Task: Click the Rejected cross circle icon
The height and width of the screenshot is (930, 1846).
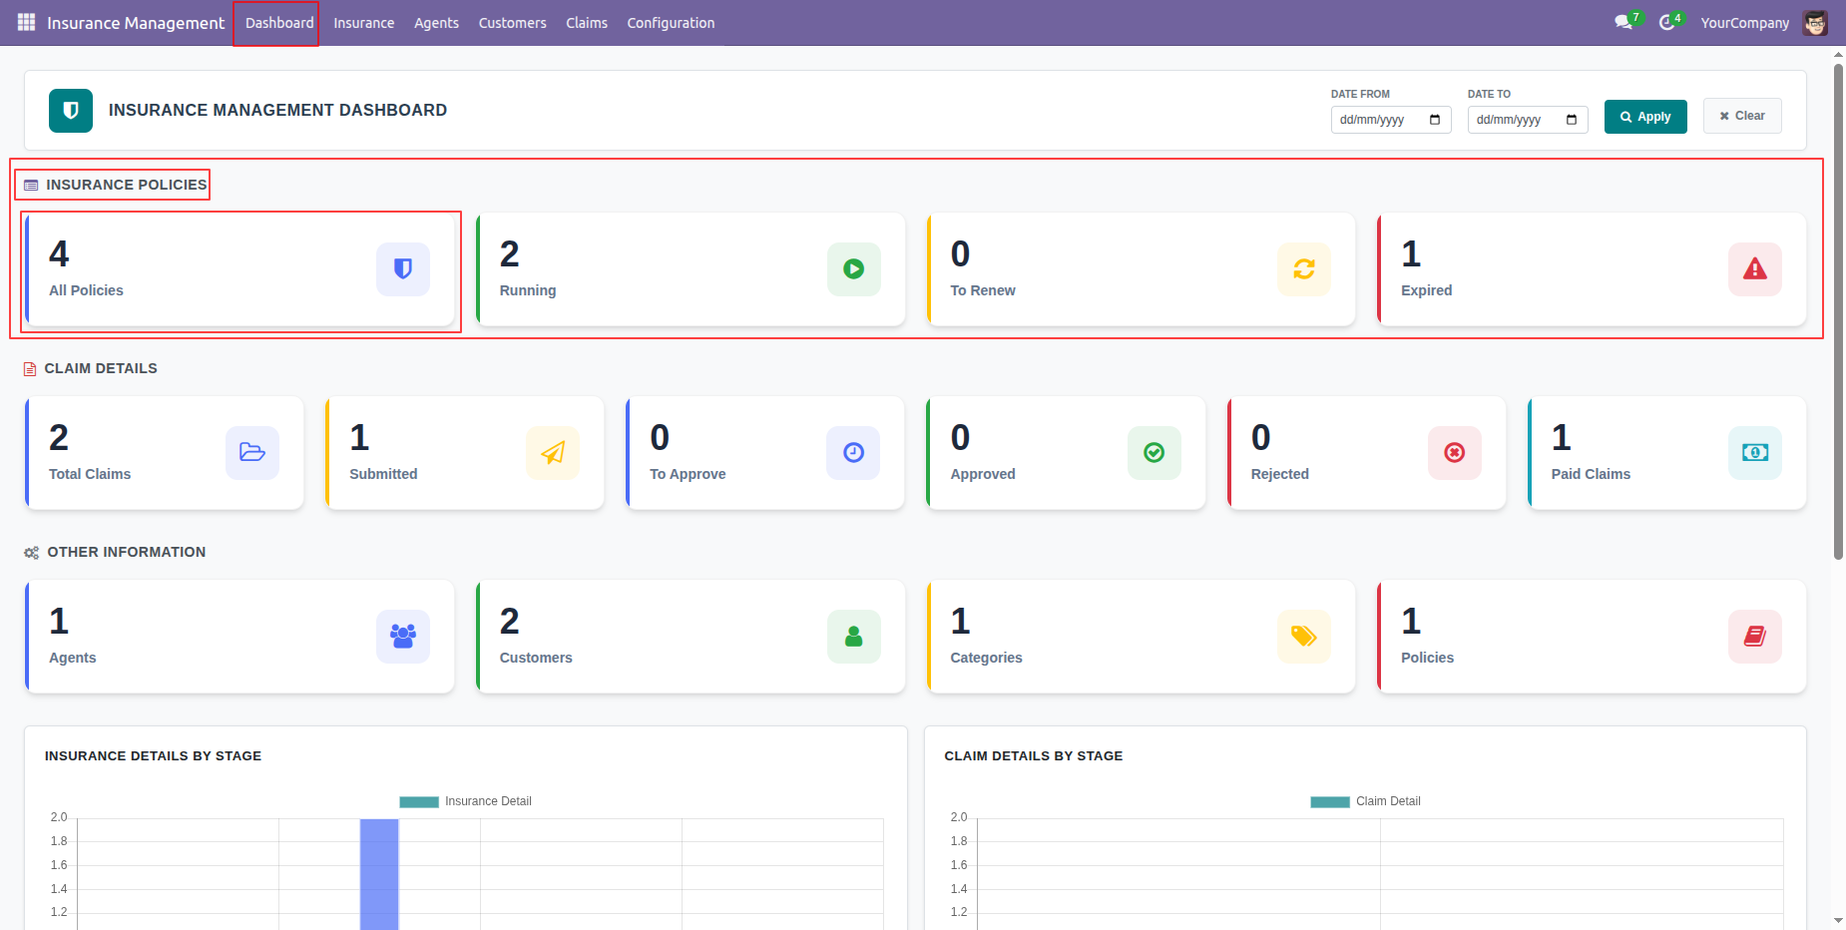Action: tap(1454, 453)
